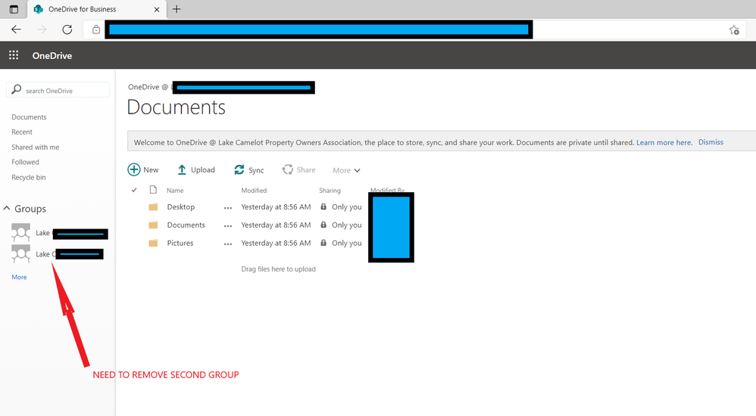Open the Desktop folder name
This screenshot has width=756, height=416.
[x=181, y=207]
